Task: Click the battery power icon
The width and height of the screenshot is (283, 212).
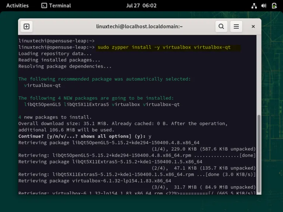Action: [x=274, y=6]
